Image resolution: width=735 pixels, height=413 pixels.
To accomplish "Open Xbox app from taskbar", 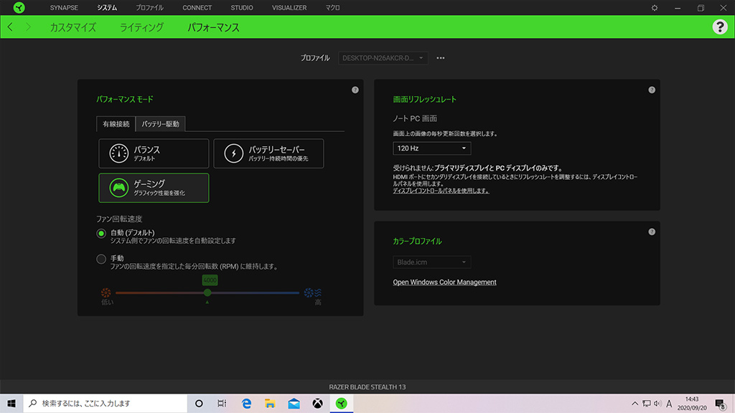I will 317,404.
